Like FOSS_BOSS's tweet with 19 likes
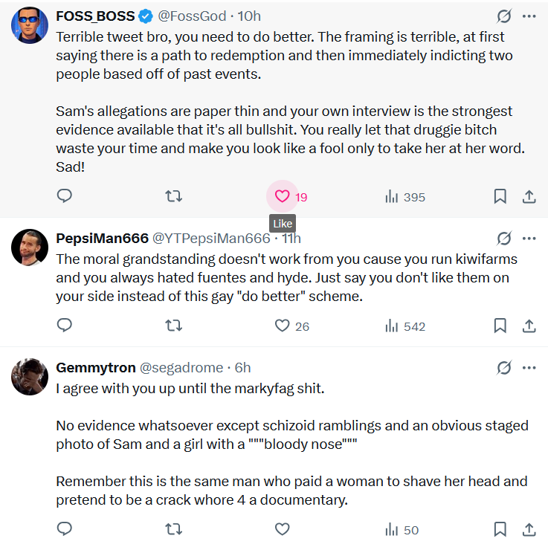 [x=283, y=197]
